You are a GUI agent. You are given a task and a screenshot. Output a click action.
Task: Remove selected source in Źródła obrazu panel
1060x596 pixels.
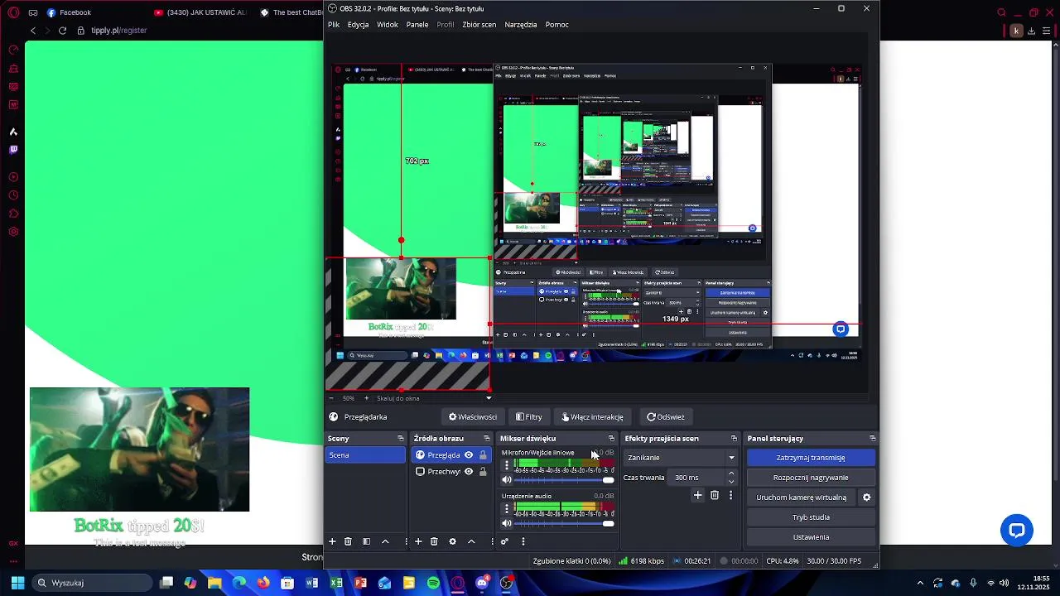[x=434, y=541]
